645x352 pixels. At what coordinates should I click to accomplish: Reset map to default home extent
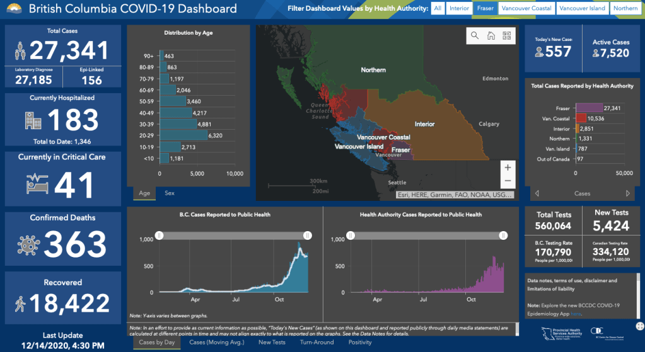click(491, 36)
